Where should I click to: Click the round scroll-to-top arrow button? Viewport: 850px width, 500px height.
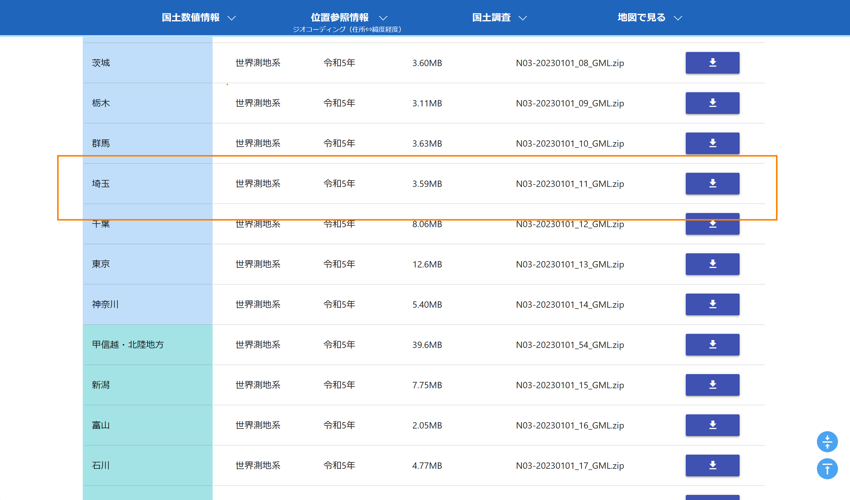tap(827, 469)
